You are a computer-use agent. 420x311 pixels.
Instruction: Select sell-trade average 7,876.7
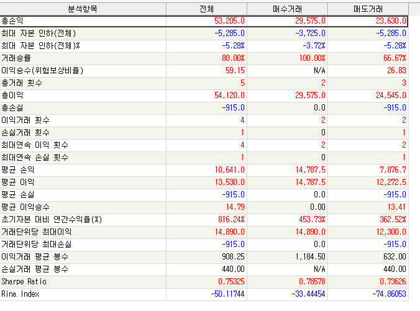tap(393, 169)
